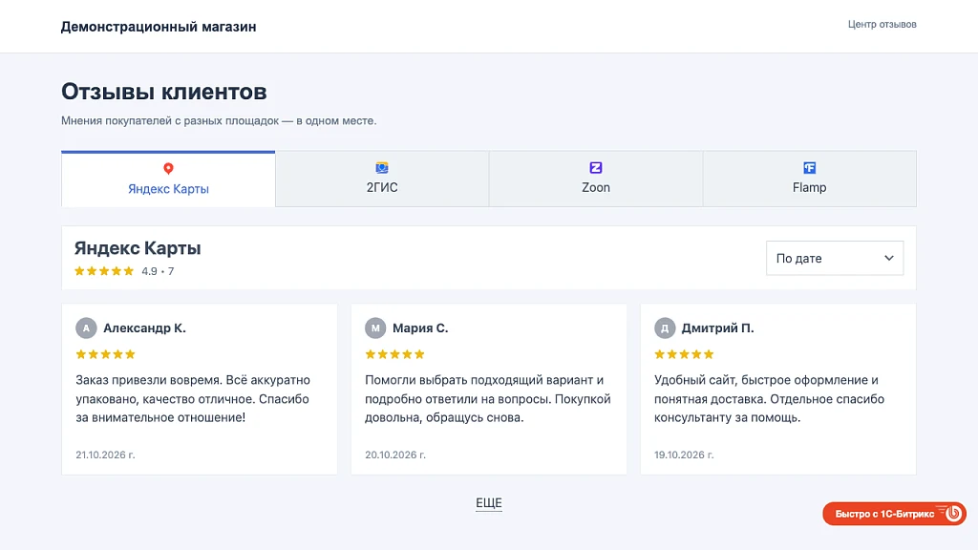The height and width of the screenshot is (550, 978).
Task: Click review text starting Помогли выбрать подходящий
Action: click(x=488, y=399)
